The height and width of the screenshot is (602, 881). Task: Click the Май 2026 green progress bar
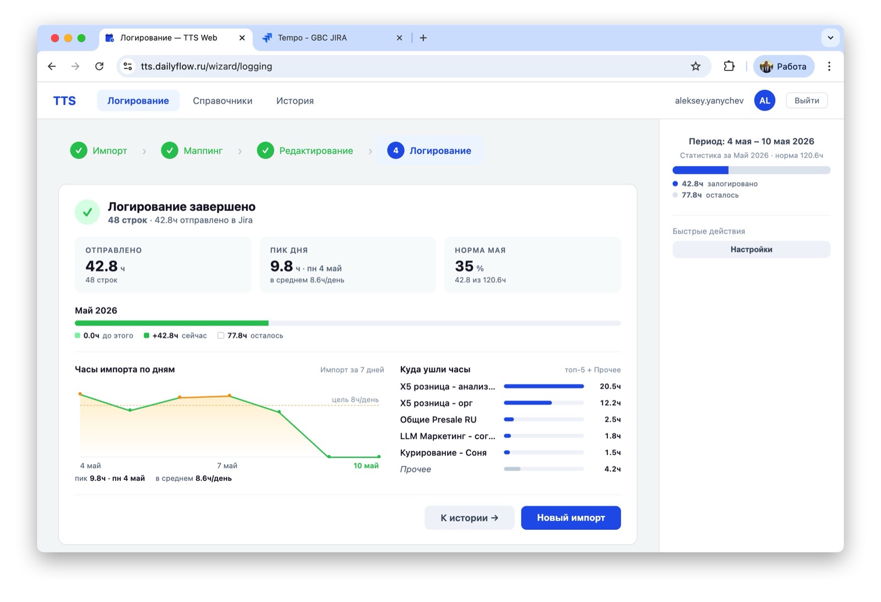(172, 323)
